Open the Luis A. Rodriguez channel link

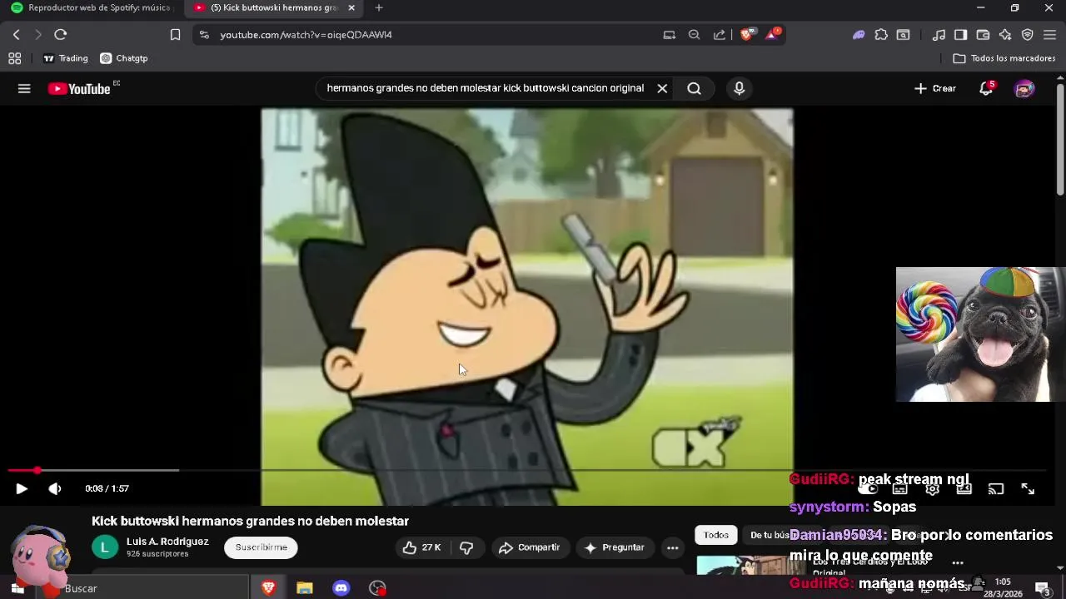click(167, 542)
